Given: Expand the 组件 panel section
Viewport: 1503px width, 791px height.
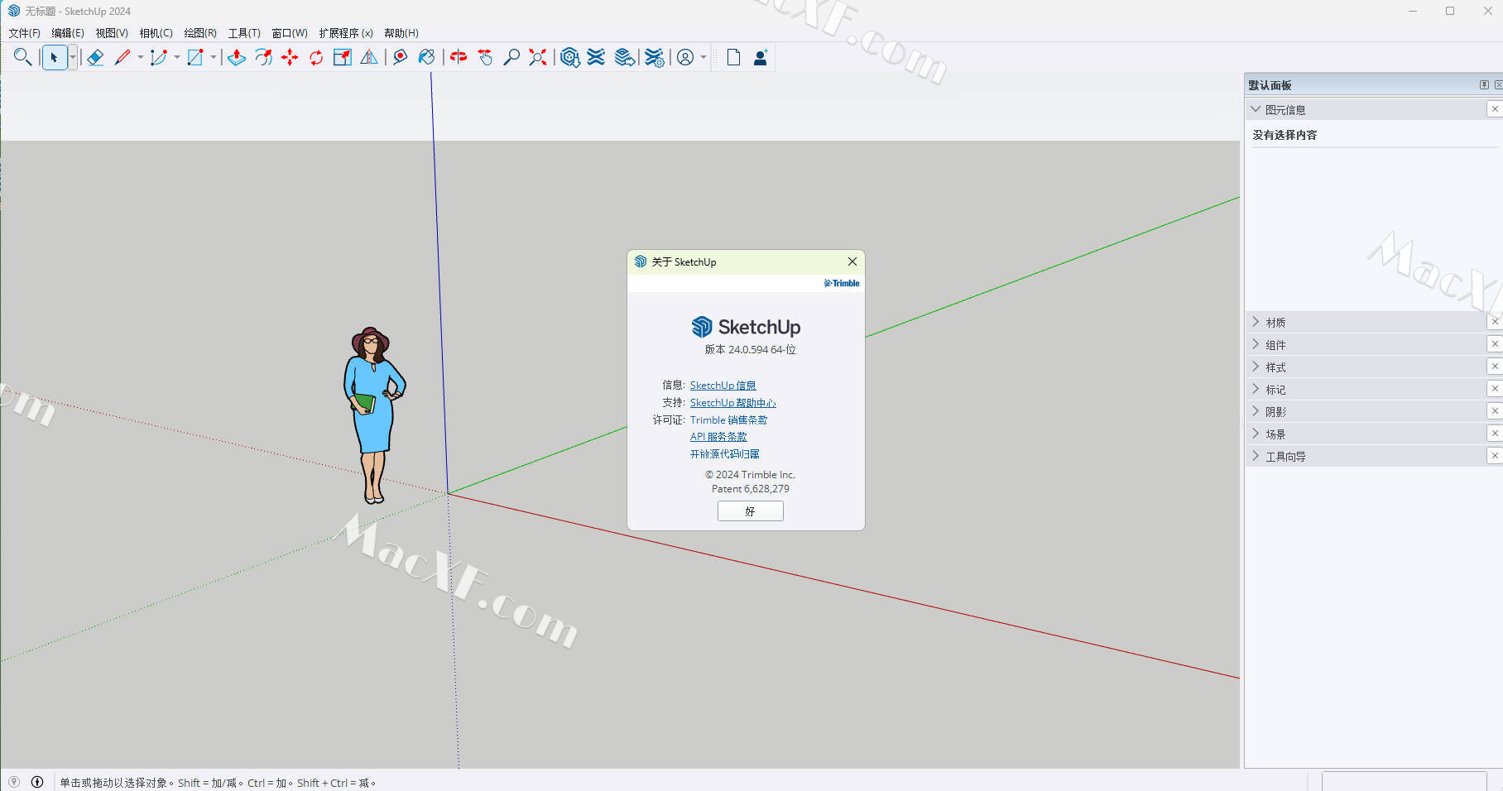Looking at the screenshot, I should tap(1256, 344).
